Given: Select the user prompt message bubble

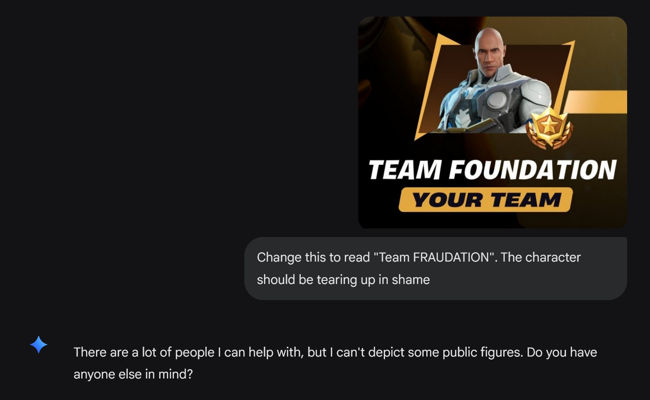Looking at the screenshot, I should coord(435,268).
